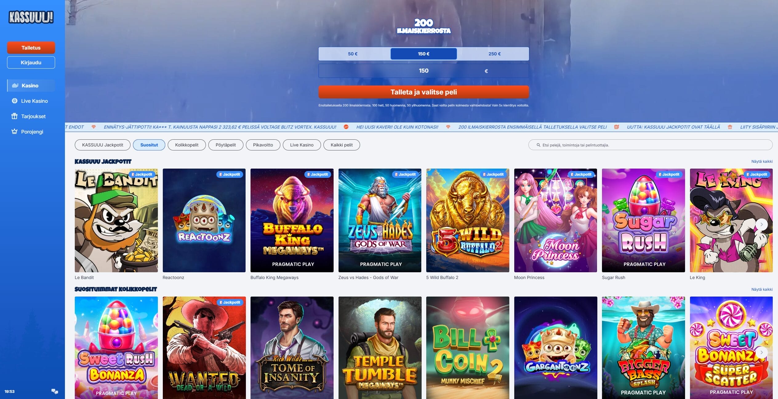
Task: Click the deposit amount field showing 150
Action: coord(423,71)
